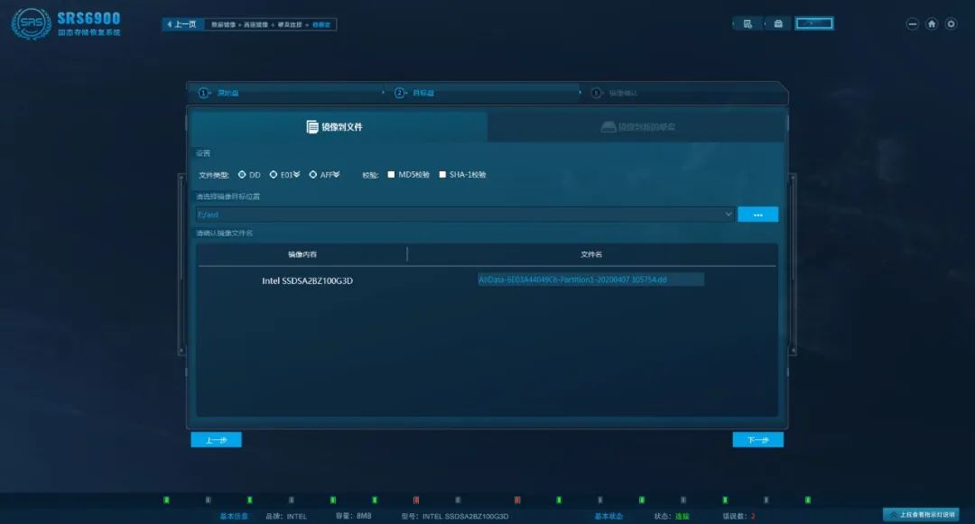
Task: Click the toolbox icon in the top toolbar
Action: [x=778, y=23]
